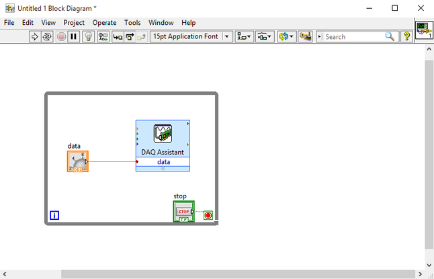Click the horizontal scrollbar left arrow
This screenshot has height=279, width=434.
5,274
